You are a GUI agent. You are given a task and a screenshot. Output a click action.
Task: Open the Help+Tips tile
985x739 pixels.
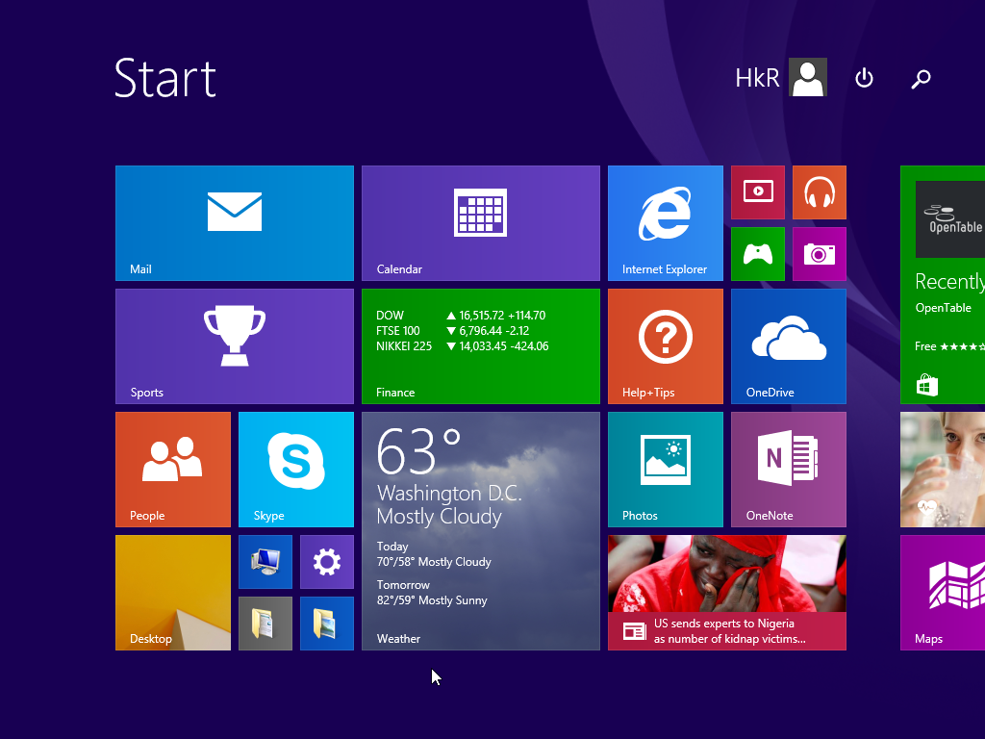pos(666,346)
